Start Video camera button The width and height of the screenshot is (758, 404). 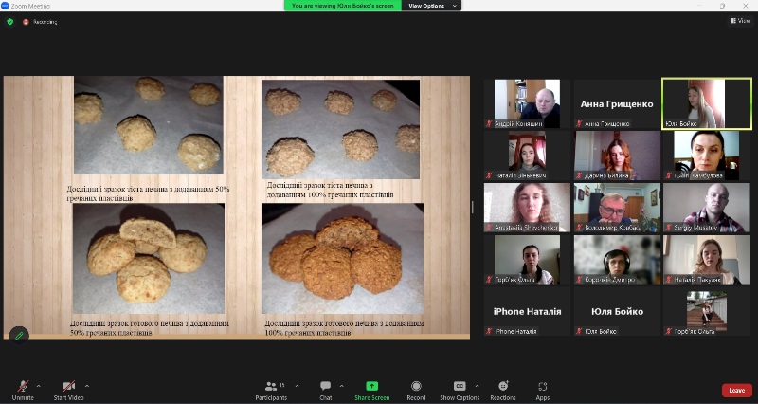68,391
